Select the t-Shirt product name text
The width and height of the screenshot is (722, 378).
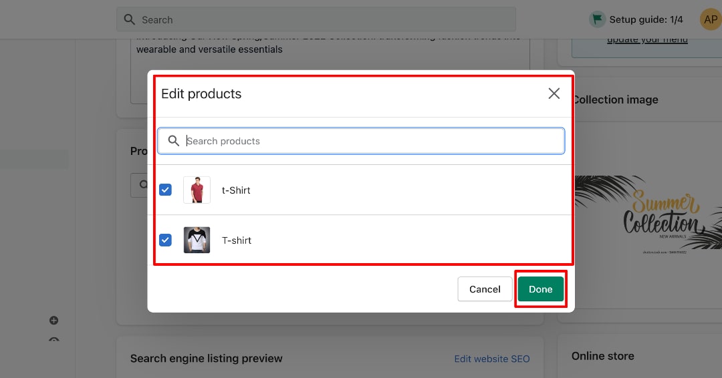(x=236, y=190)
